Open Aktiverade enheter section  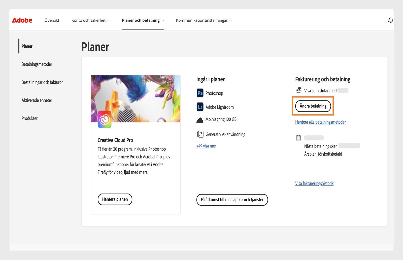[x=37, y=100]
